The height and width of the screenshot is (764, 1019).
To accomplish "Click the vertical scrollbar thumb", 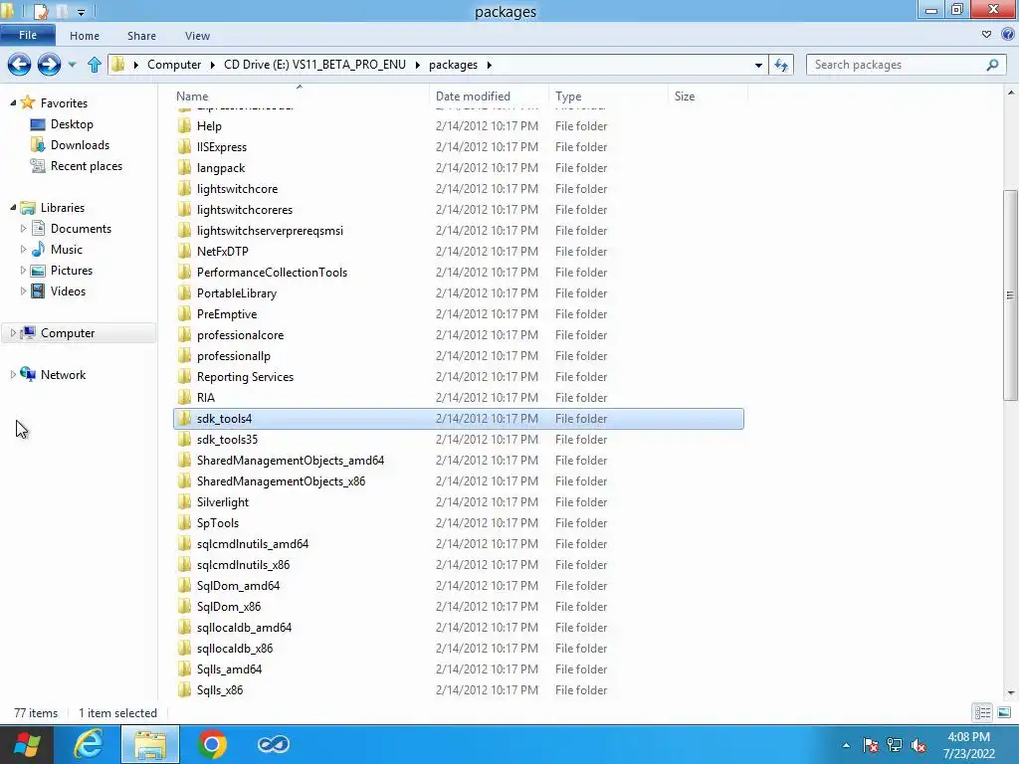I will 1011,295.
